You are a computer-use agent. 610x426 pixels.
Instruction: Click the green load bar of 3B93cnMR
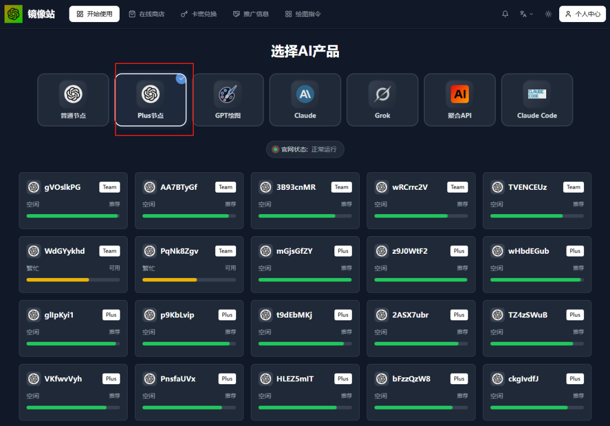(x=297, y=216)
